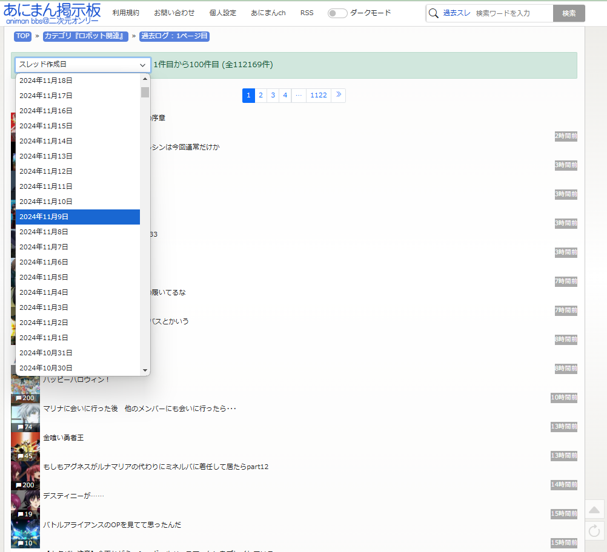Click the search keyword input field
Image resolution: width=607 pixels, height=552 pixels.
tap(512, 13)
